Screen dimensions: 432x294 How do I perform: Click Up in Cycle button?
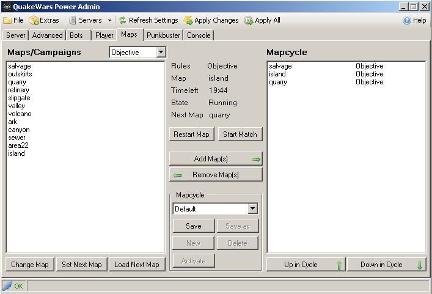306,265
